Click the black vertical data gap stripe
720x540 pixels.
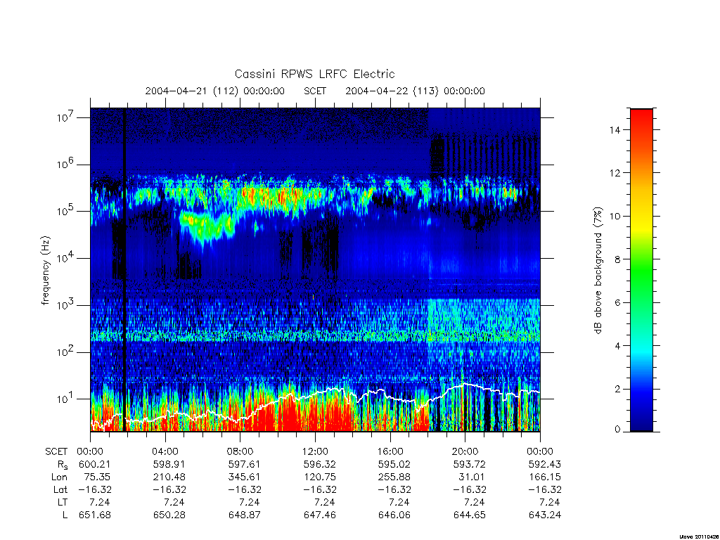click(124, 269)
